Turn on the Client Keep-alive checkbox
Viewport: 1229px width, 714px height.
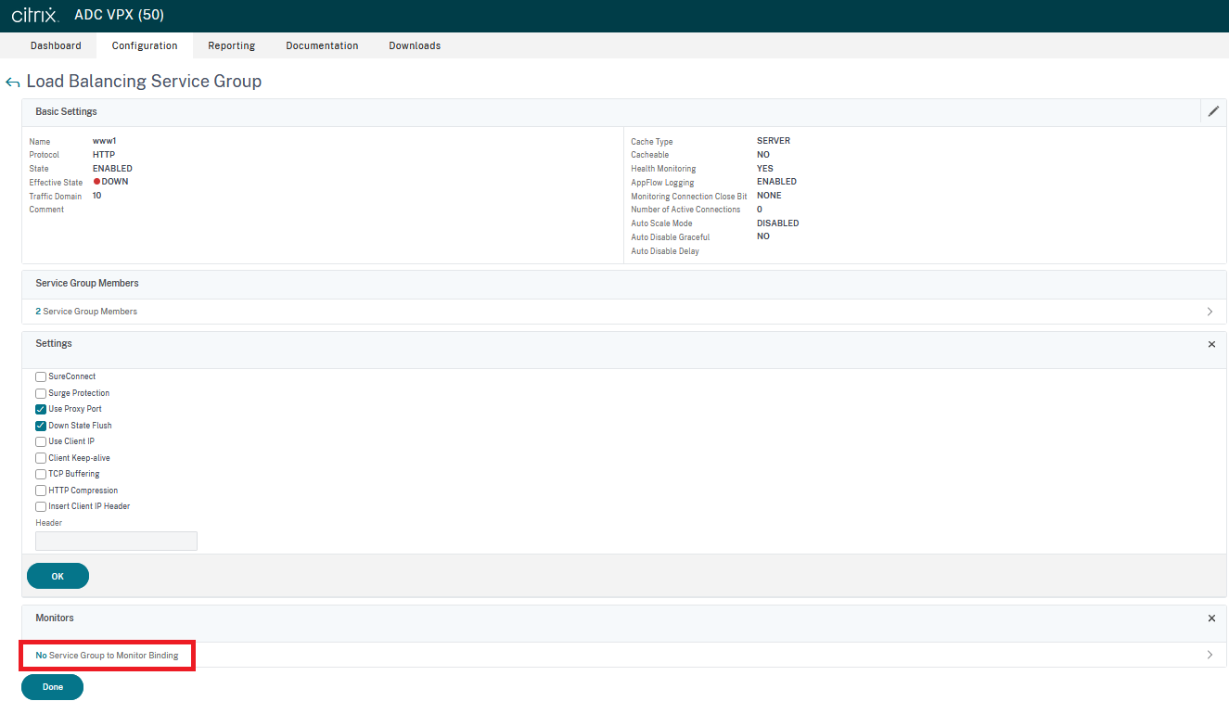pos(41,458)
